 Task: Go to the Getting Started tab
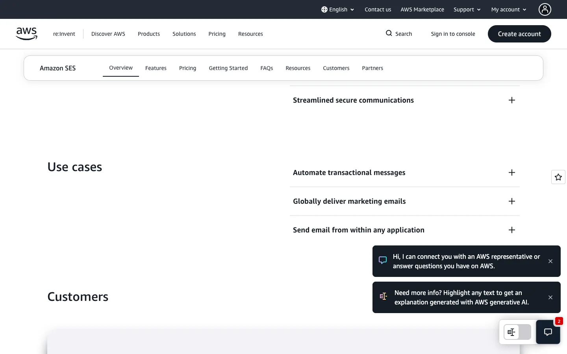(228, 68)
